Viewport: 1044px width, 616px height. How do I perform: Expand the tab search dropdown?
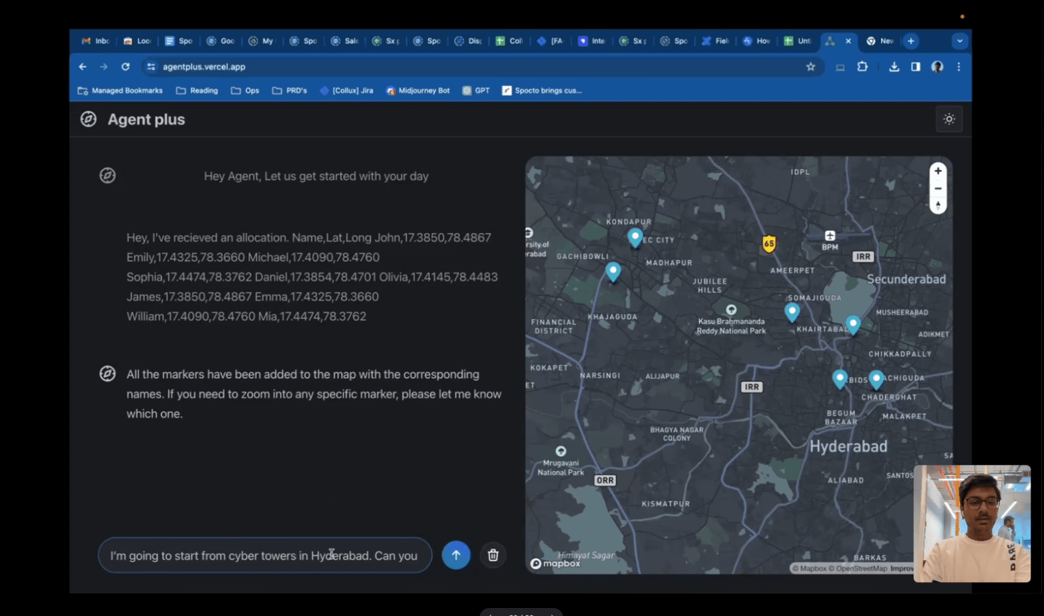coord(959,41)
